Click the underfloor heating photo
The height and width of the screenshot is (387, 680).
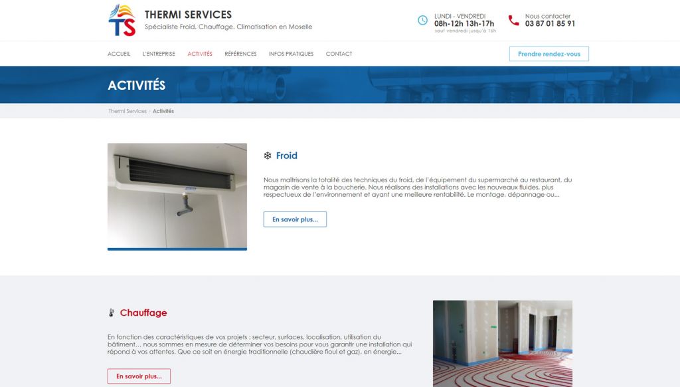(x=503, y=344)
